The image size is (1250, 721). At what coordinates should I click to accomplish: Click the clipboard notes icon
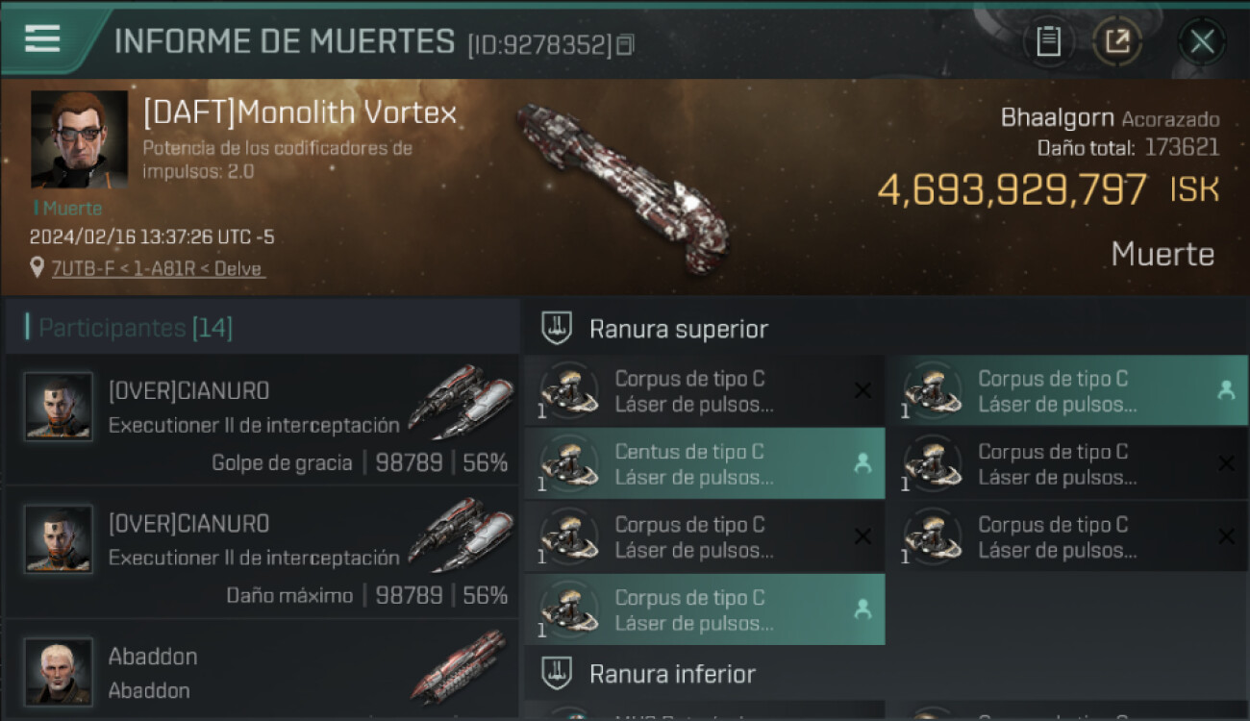(x=1048, y=41)
